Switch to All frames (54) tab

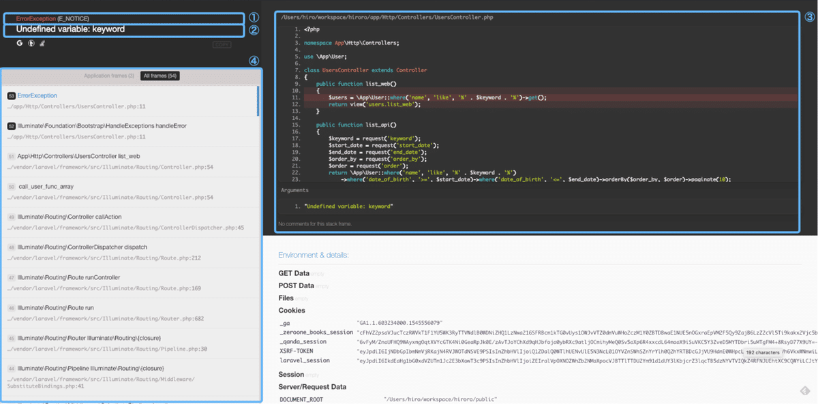[x=160, y=76]
